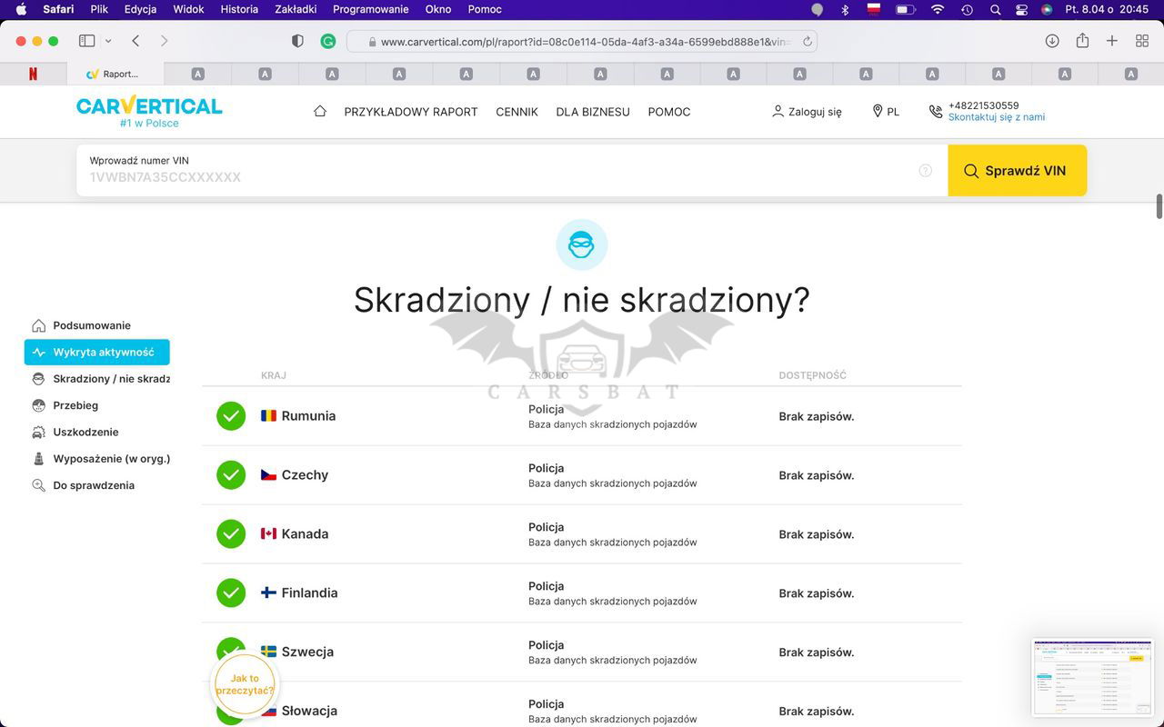1164x727 pixels.
Task: Expand the Safari sidebar dropdown chevron
Action: (x=108, y=41)
